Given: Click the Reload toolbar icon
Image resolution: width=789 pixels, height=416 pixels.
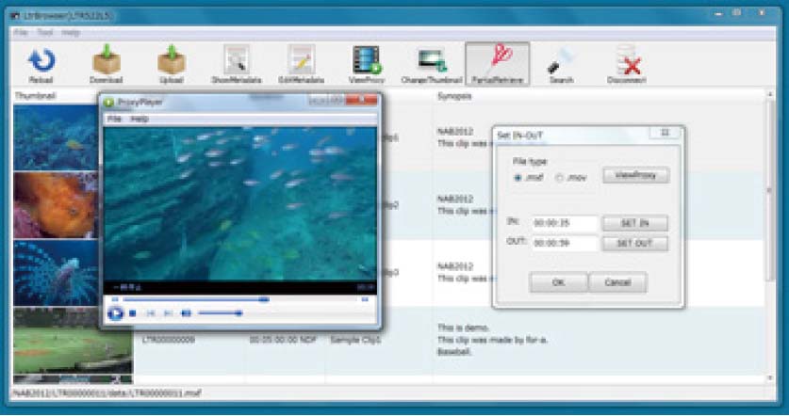Looking at the screenshot, I should click(41, 62).
